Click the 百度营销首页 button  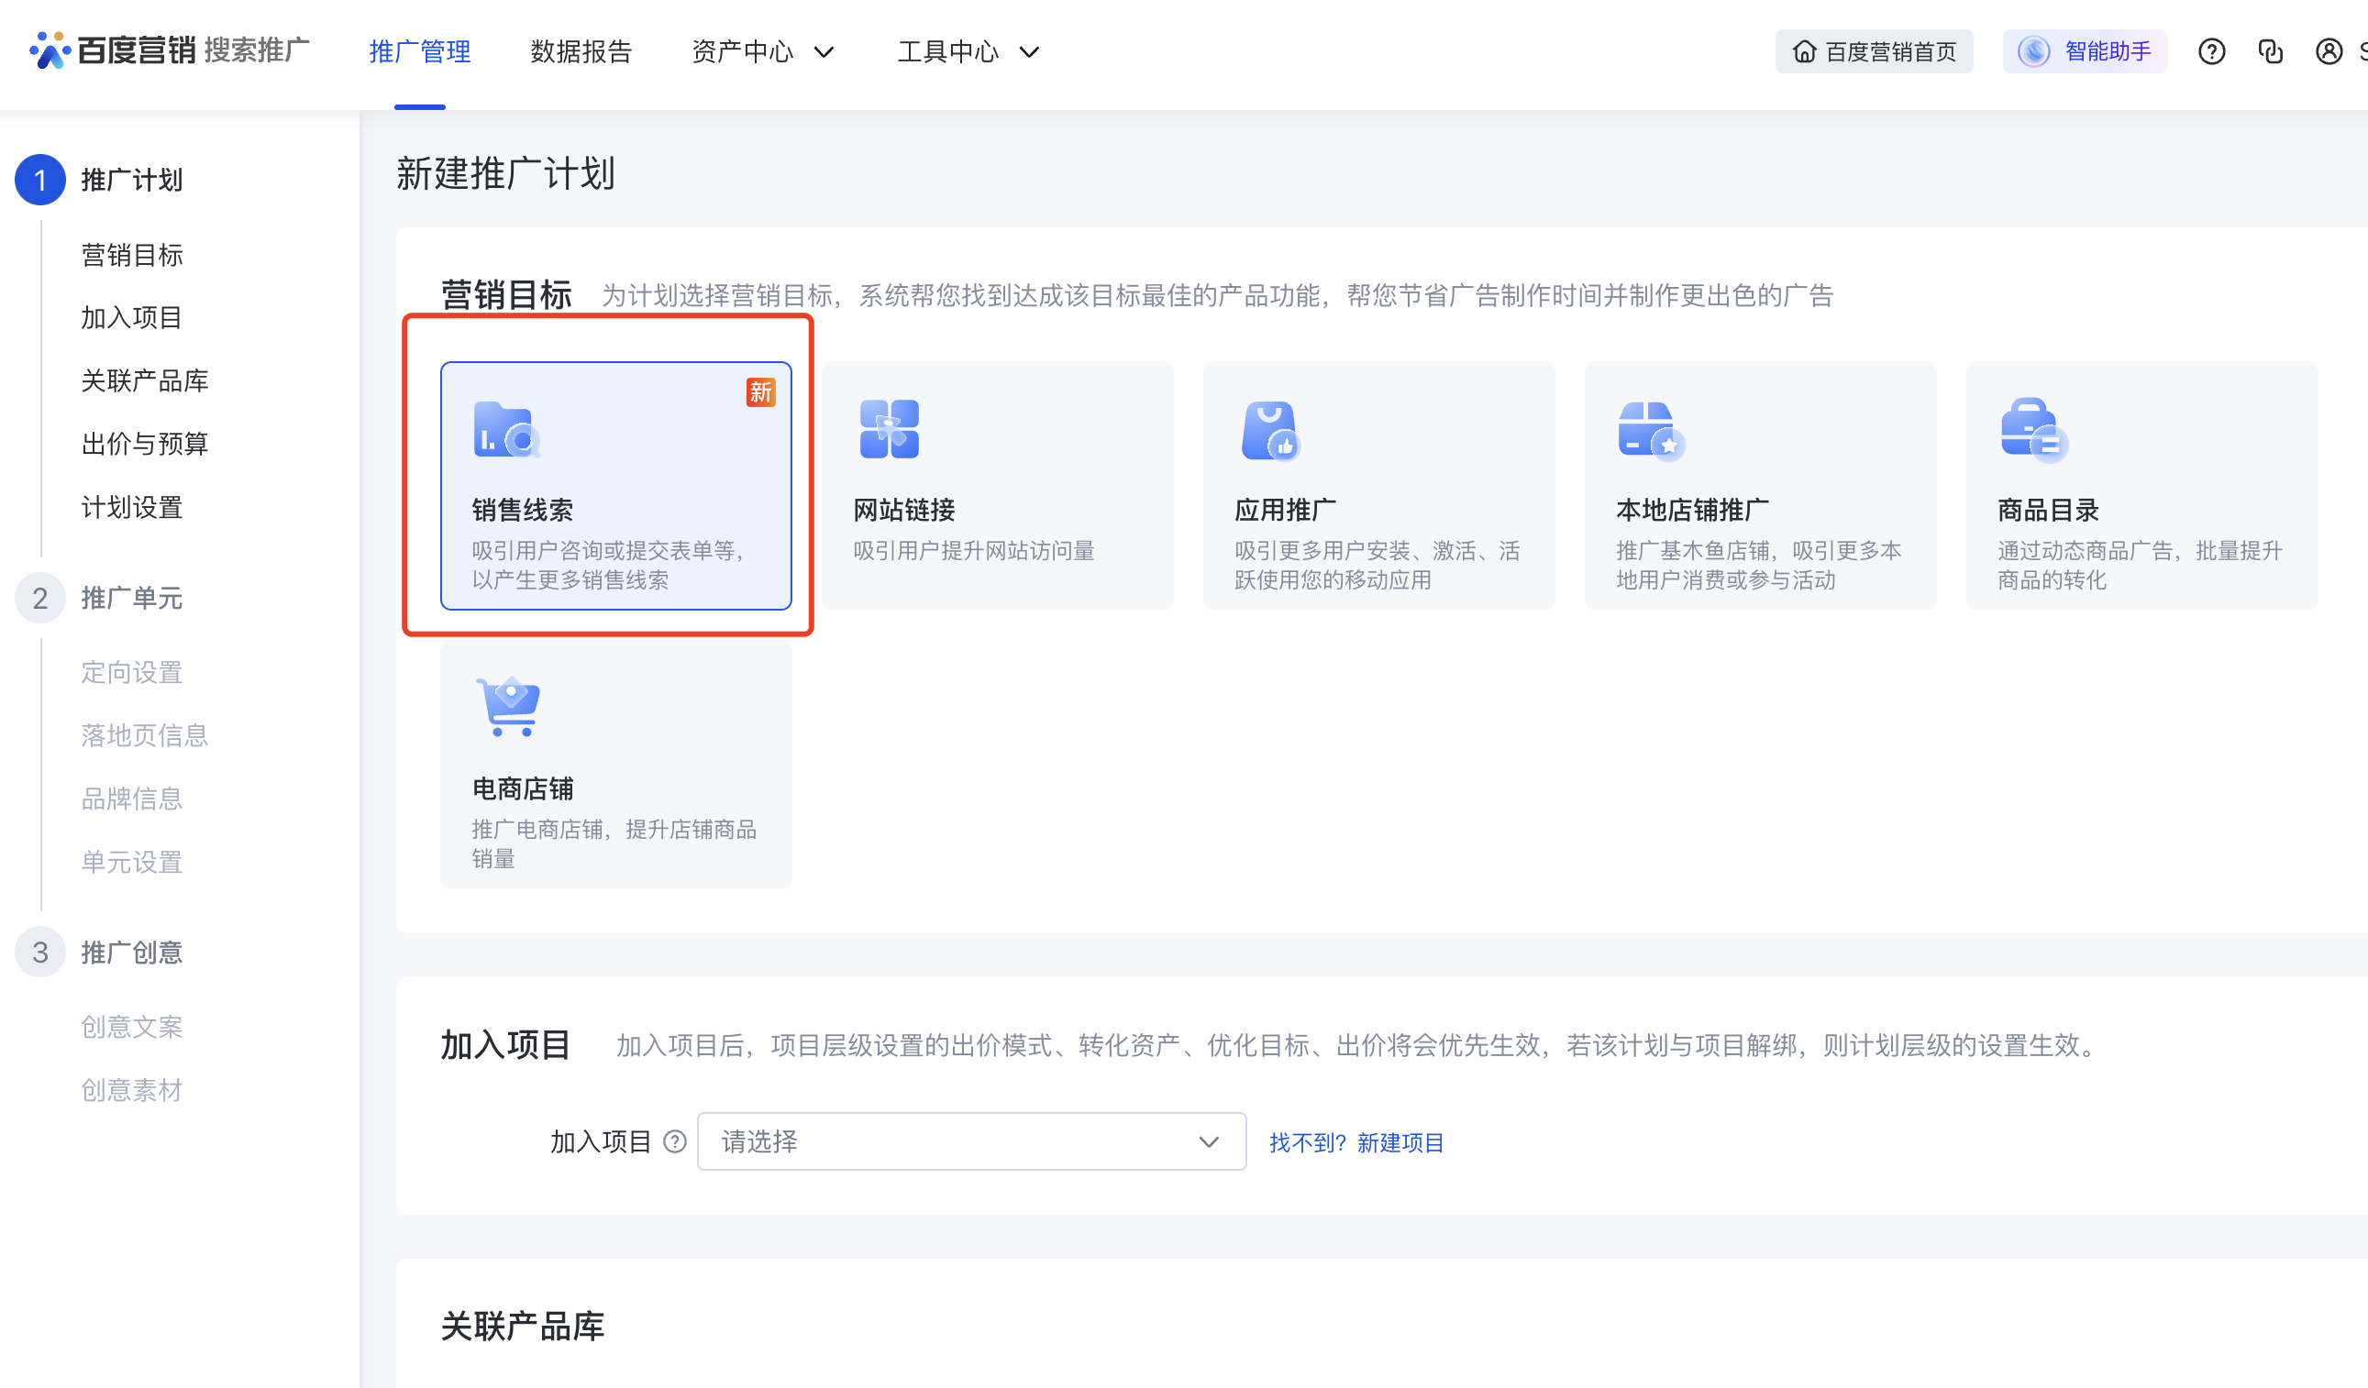[x=1874, y=51]
